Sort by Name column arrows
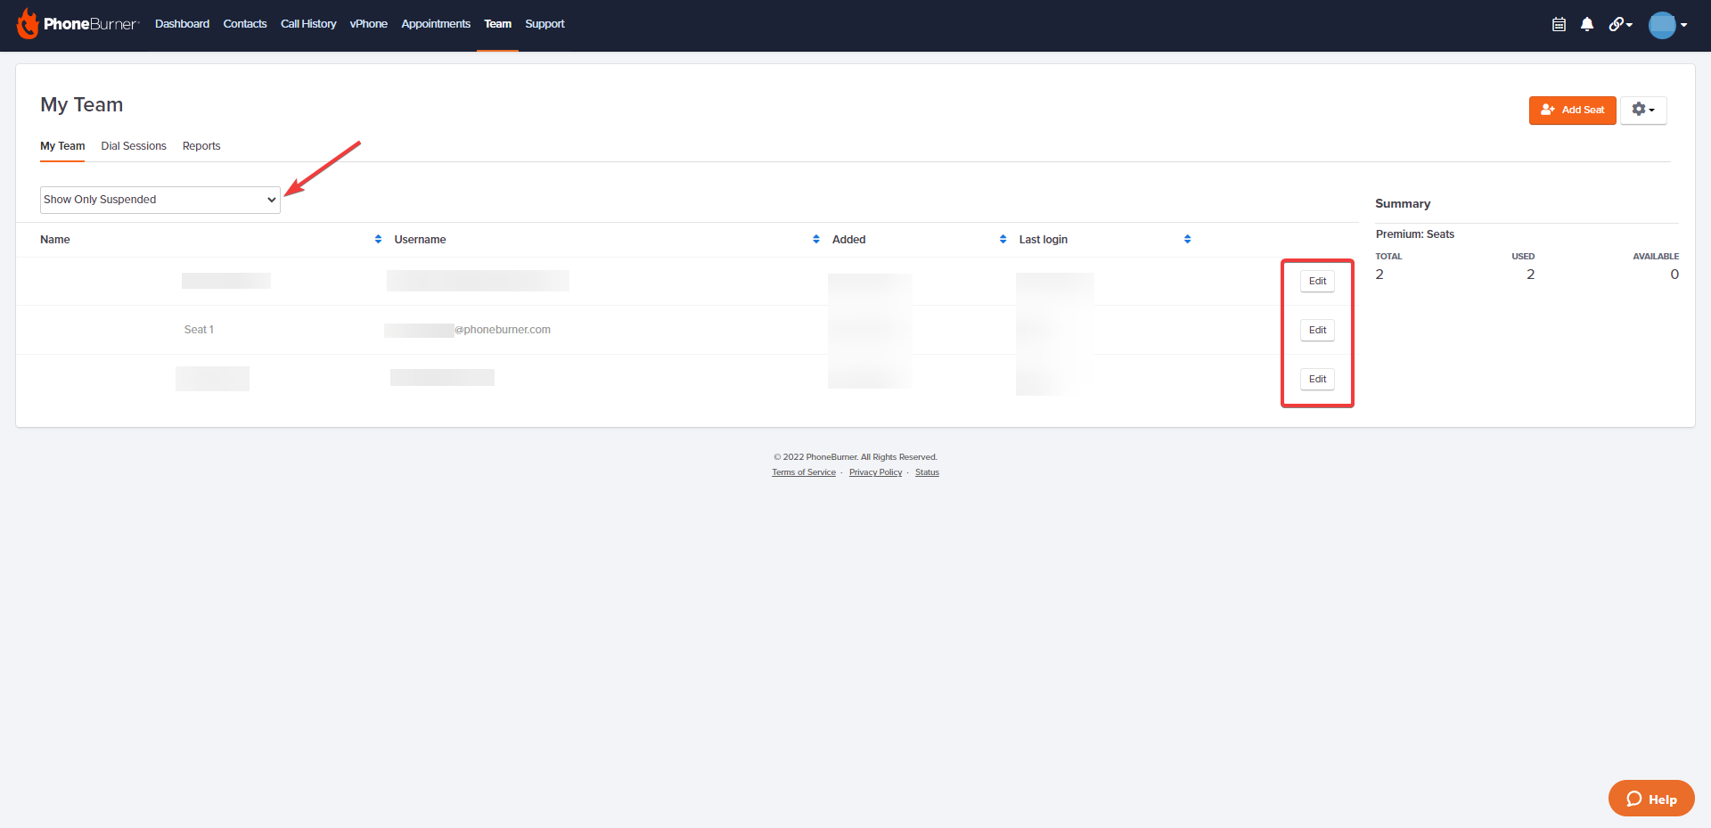Viewport: 1711px width, 828px height. pos(378,239)
